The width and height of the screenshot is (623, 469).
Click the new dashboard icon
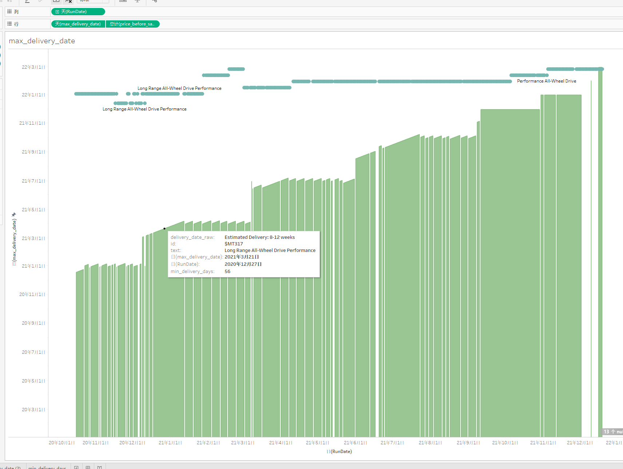click(88, 467)
